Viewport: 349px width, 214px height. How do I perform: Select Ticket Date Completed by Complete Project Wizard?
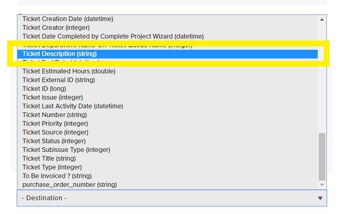click(113, 36)
